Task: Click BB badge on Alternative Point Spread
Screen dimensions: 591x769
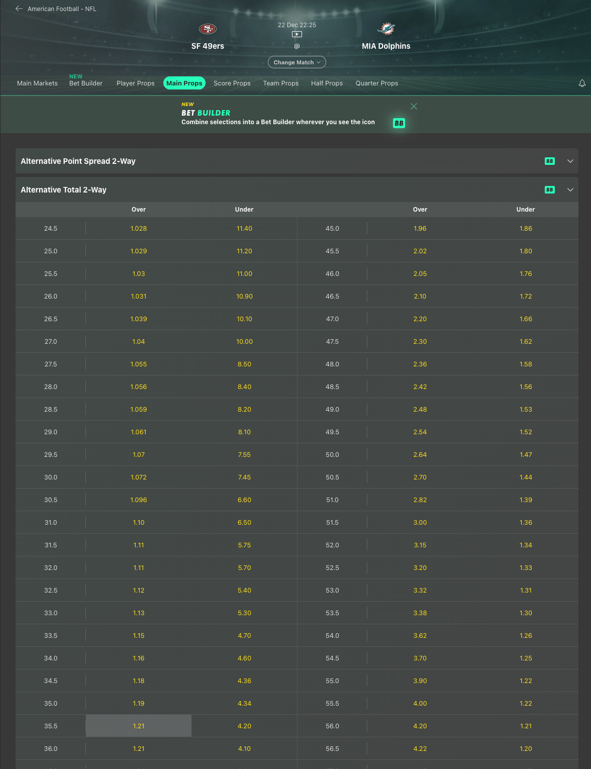Action: tap(550, 161)
